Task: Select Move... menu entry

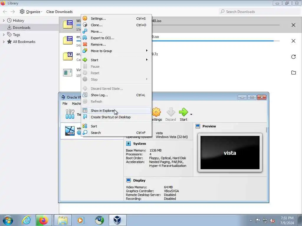Action: click(116, 31)
